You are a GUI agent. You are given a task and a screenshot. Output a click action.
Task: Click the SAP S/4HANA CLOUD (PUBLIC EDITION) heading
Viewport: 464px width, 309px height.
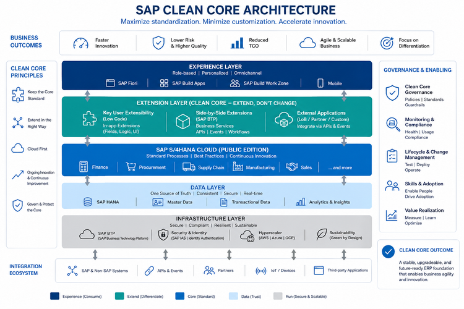pos(212,150)
